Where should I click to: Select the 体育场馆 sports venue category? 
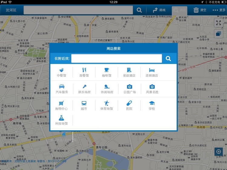107,105
